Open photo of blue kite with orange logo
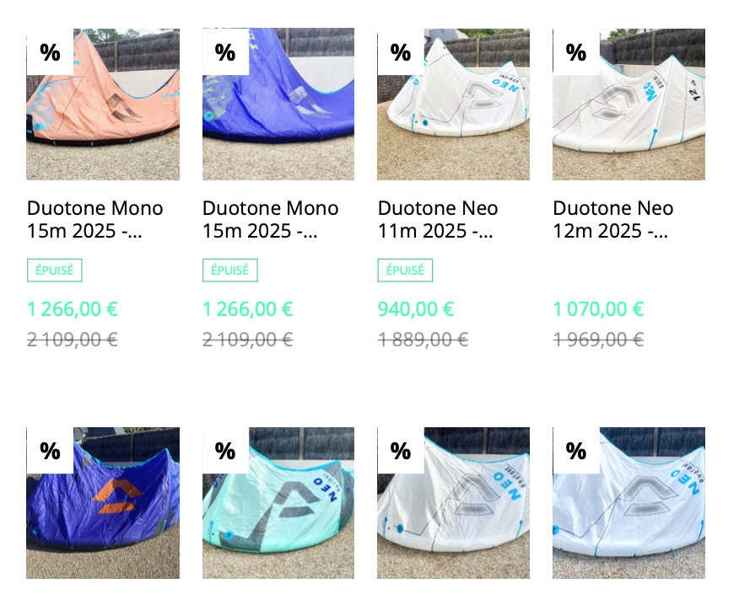Viewport: 739px width, 605px height. click(103, 503)
